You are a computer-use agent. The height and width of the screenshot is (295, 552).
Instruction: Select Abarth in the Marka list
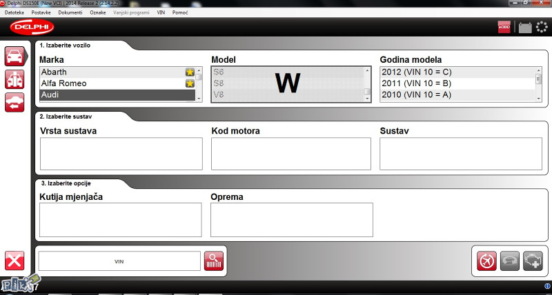click(x=117, y=72)
